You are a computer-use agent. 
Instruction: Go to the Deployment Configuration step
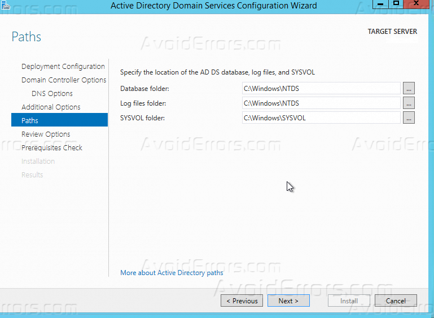coord(63,66)
